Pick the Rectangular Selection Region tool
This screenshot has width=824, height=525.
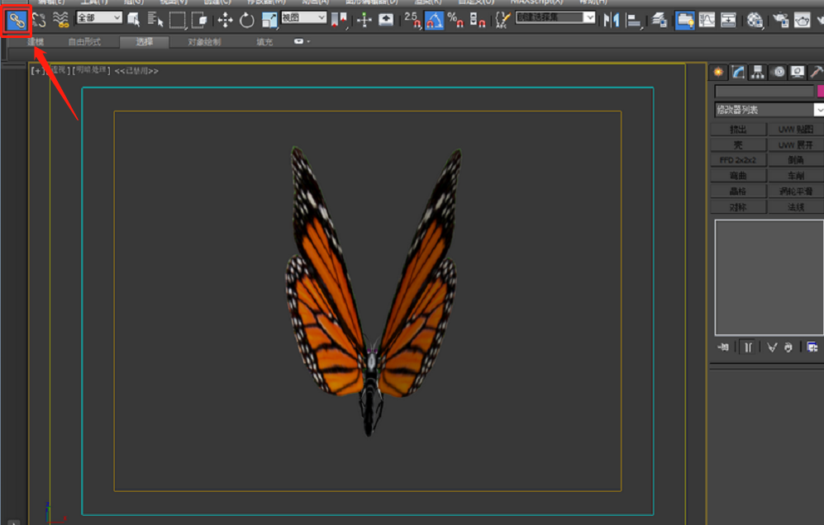(177, 21)
